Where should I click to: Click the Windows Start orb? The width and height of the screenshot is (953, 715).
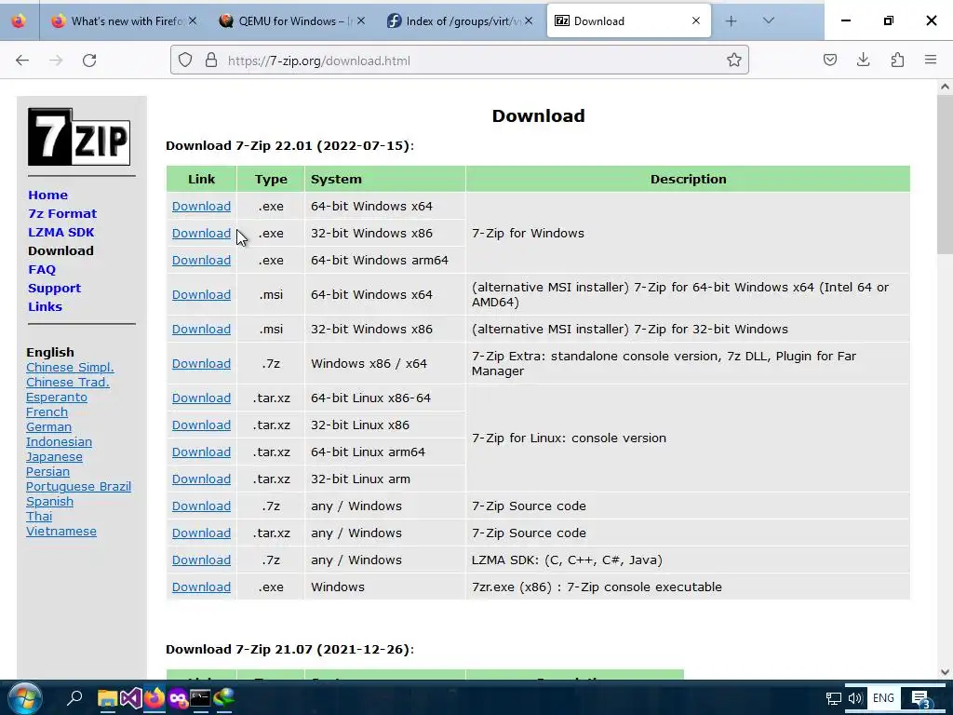click(24, 698)
